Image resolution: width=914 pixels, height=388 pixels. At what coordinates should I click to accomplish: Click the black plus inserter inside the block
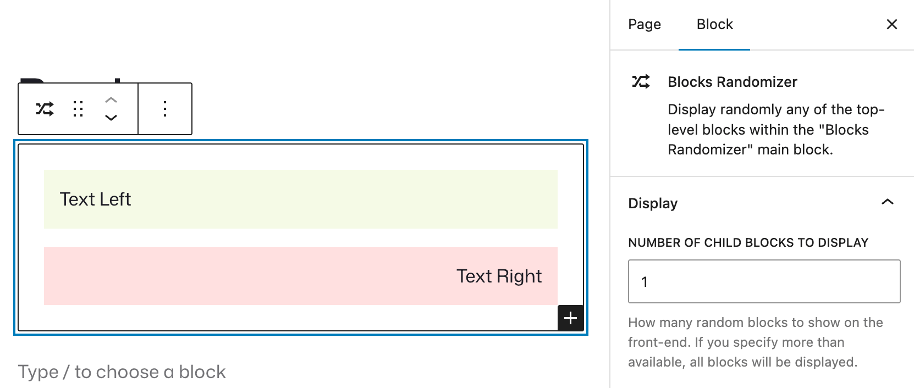click(570, 318)
